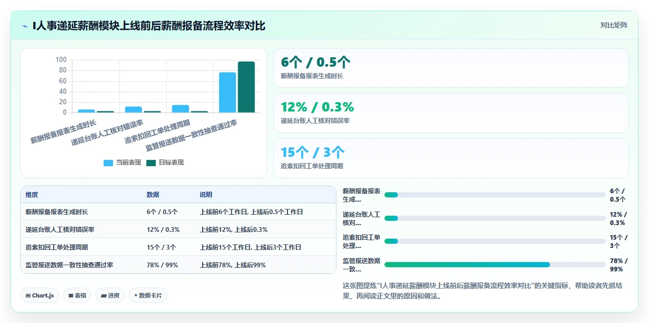This screenshot has height=323, width=649.
Task: Click y-axis value 100 on chart
Action: [x=61, y=60]
